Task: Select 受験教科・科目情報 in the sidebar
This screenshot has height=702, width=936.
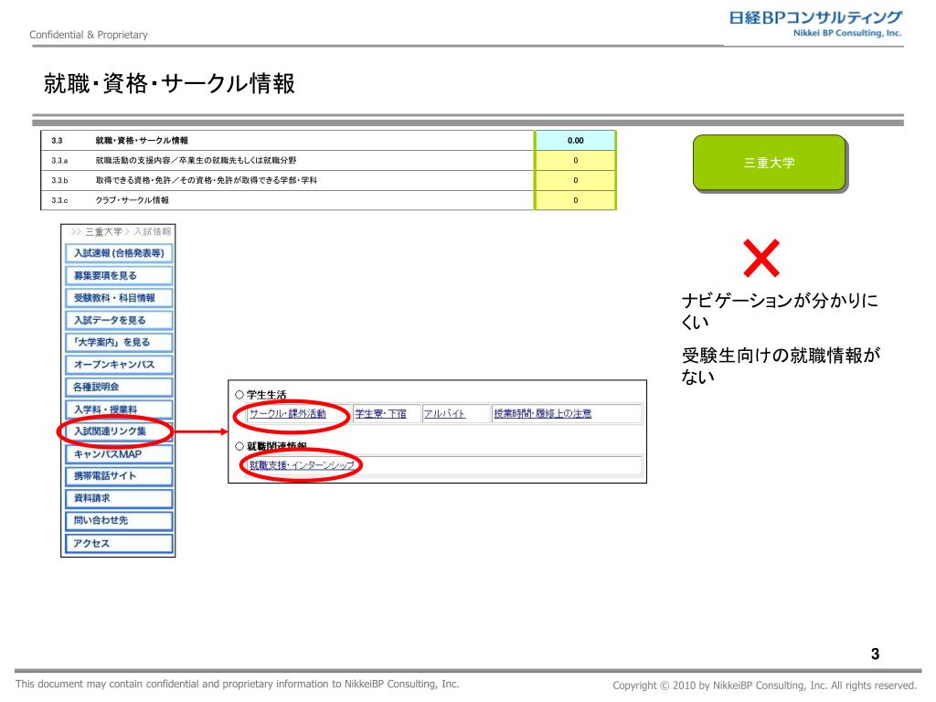Action: [119, 298]
